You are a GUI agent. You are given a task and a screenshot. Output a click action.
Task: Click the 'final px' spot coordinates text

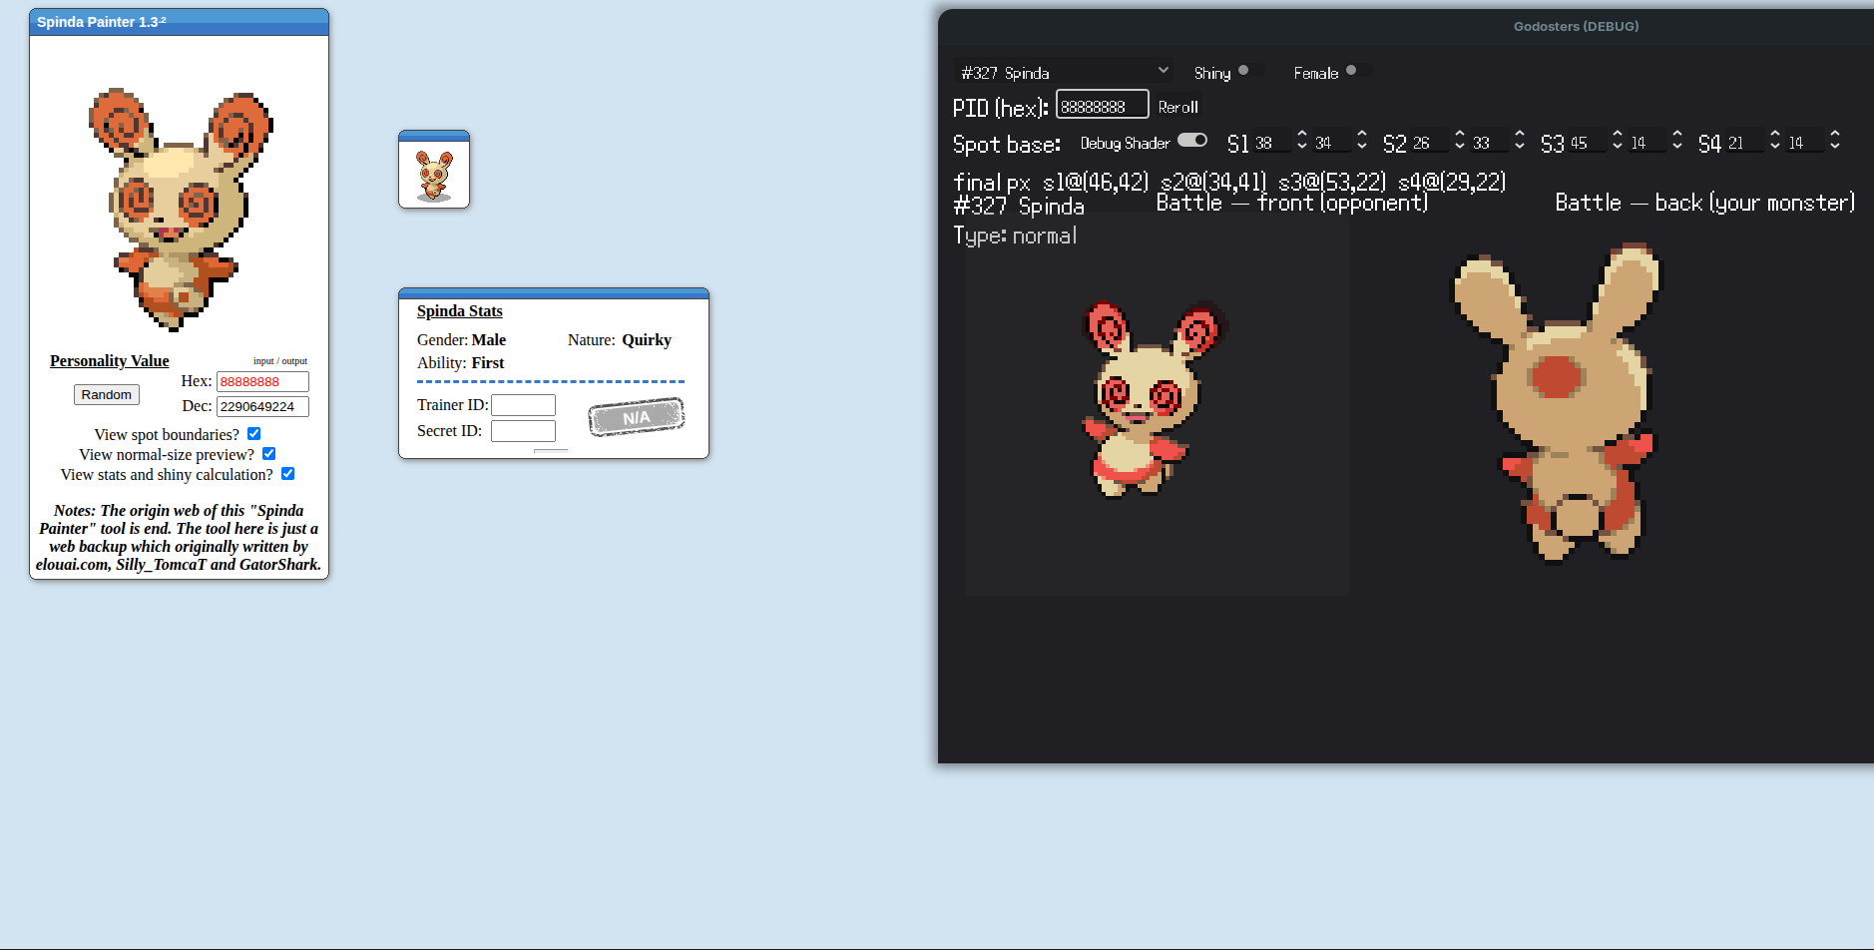coord(1229,182)
